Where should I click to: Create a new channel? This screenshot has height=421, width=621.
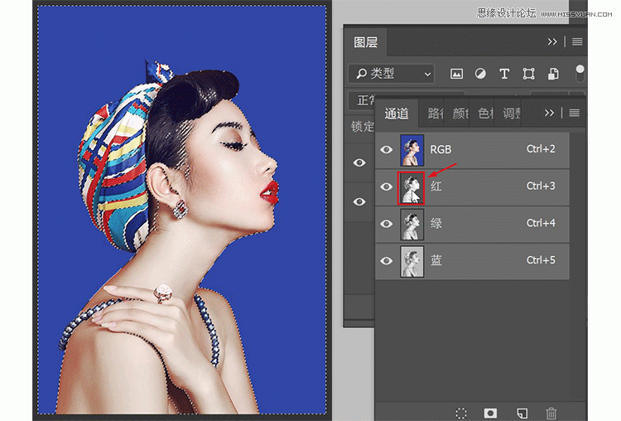tap(522, 413)
